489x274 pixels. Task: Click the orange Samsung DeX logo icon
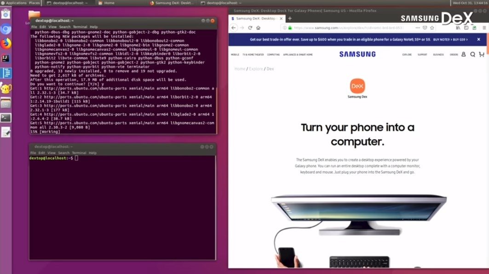click(357, 86)
